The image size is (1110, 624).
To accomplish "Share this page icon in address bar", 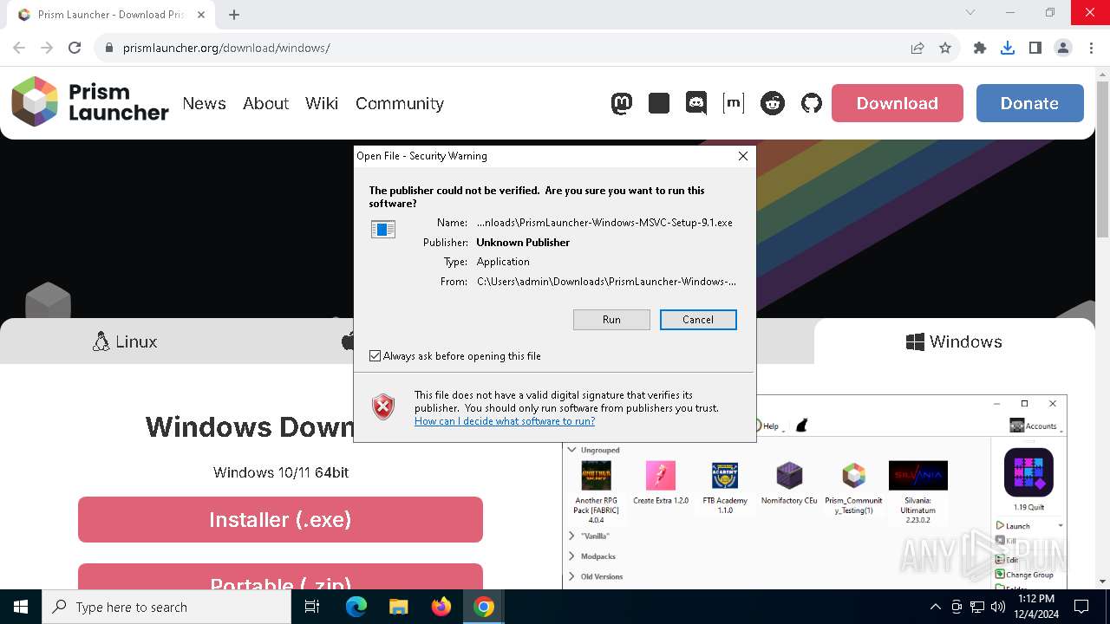I will pos(917,48).
